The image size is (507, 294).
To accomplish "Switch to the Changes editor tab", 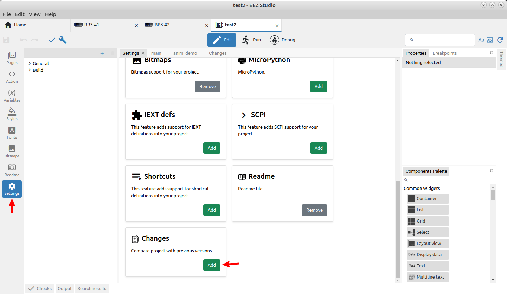I will tap(218, 53).
